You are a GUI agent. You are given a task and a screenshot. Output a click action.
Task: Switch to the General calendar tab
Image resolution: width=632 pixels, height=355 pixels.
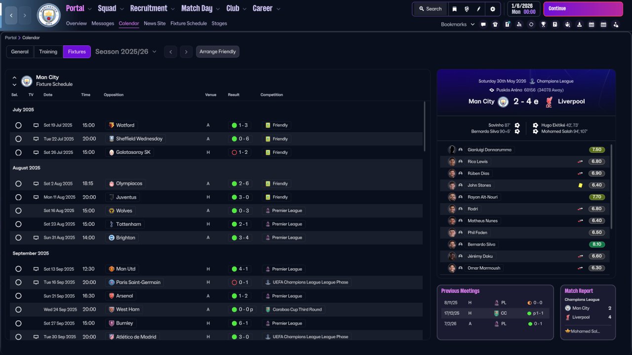20,52
